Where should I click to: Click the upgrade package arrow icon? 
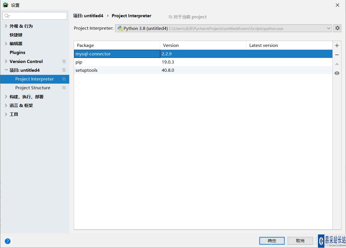[337, 64]
